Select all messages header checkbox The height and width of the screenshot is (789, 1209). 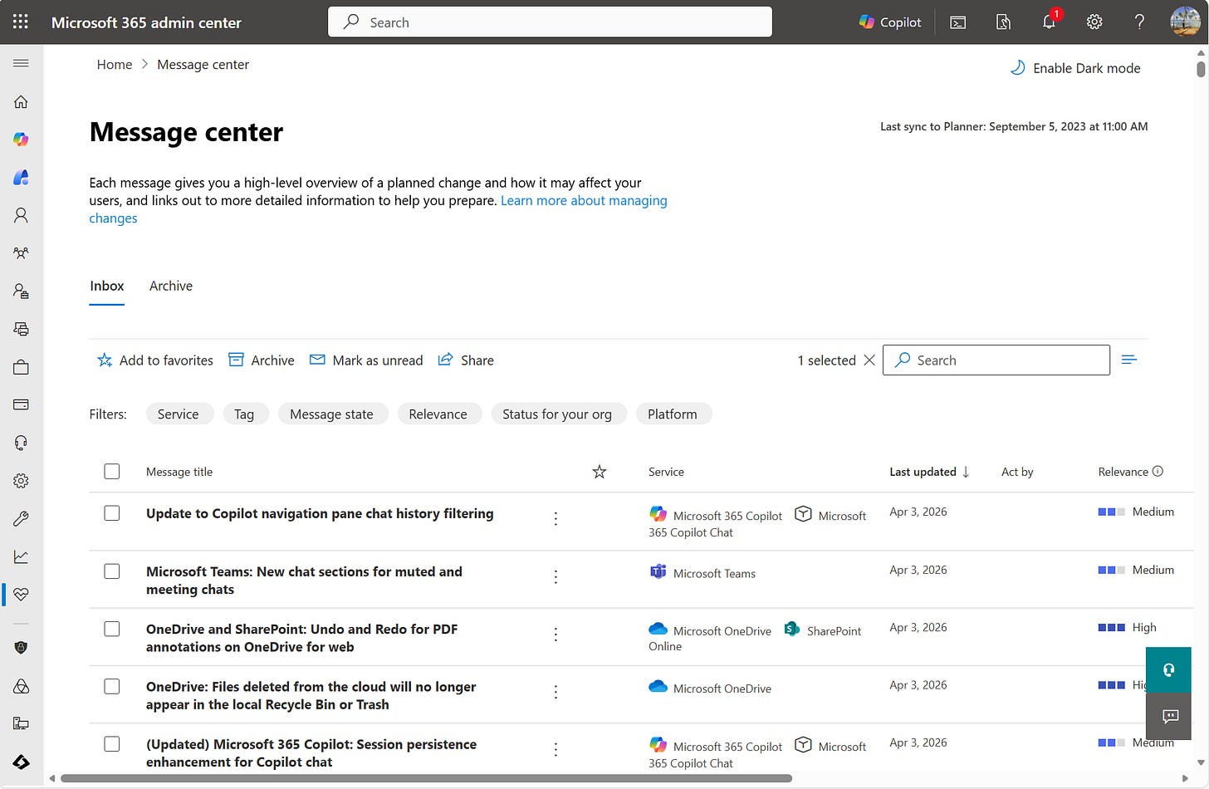(112, 472)
